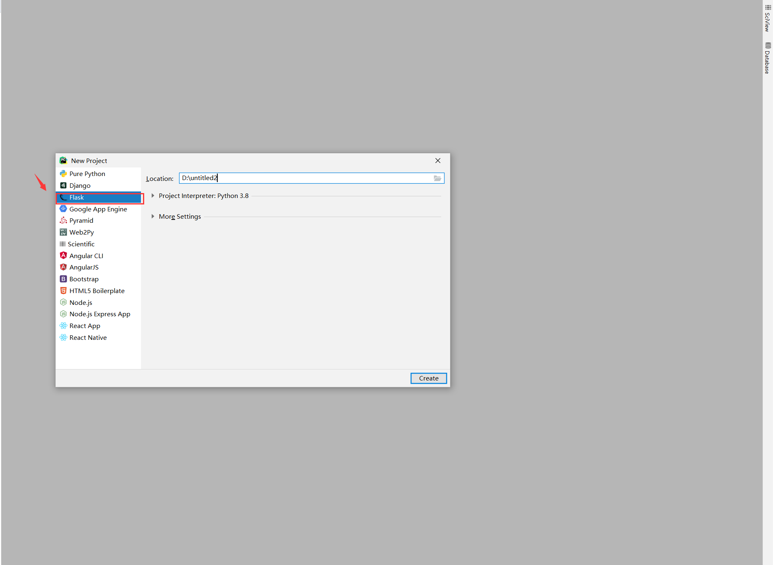773x565 pixels.
Task: Click the Pyramid framework icon
Action: pyautogui.click(x=63, y=220)
